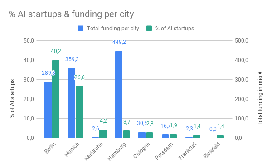This screenshot has width=272, height=168.
Task: Click the '% of AI startups' legend label
Action: (x=175, y=29)
